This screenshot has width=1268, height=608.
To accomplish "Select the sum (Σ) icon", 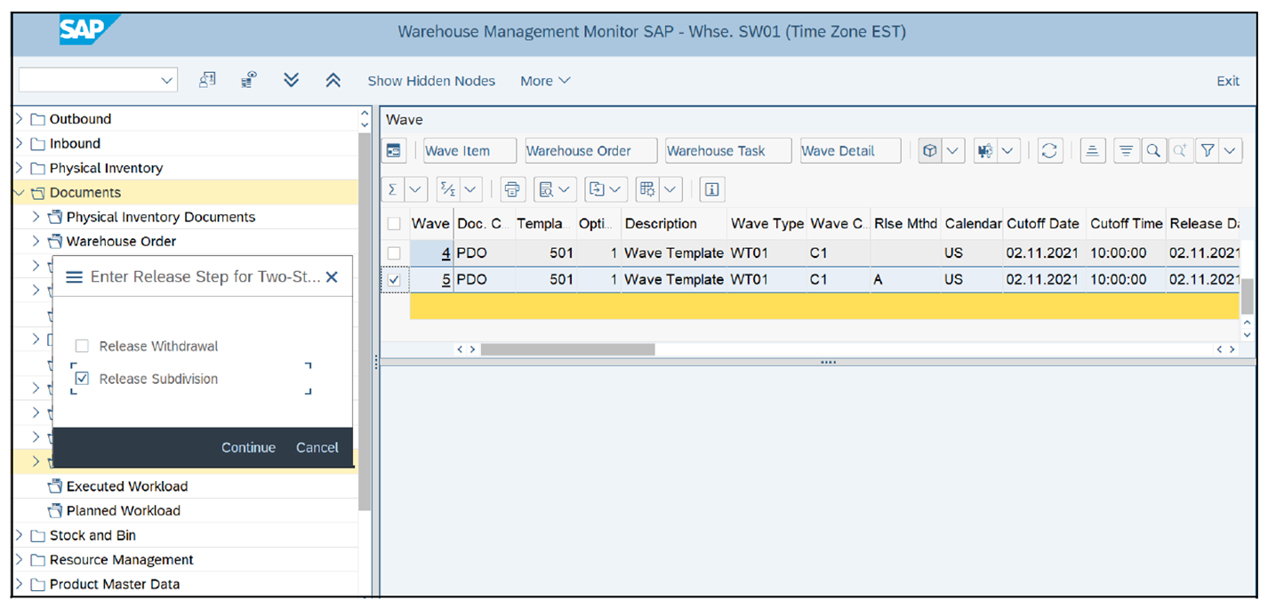I will 392,188.
